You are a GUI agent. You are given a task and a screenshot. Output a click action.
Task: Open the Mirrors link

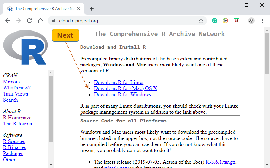tap(11, 82)
